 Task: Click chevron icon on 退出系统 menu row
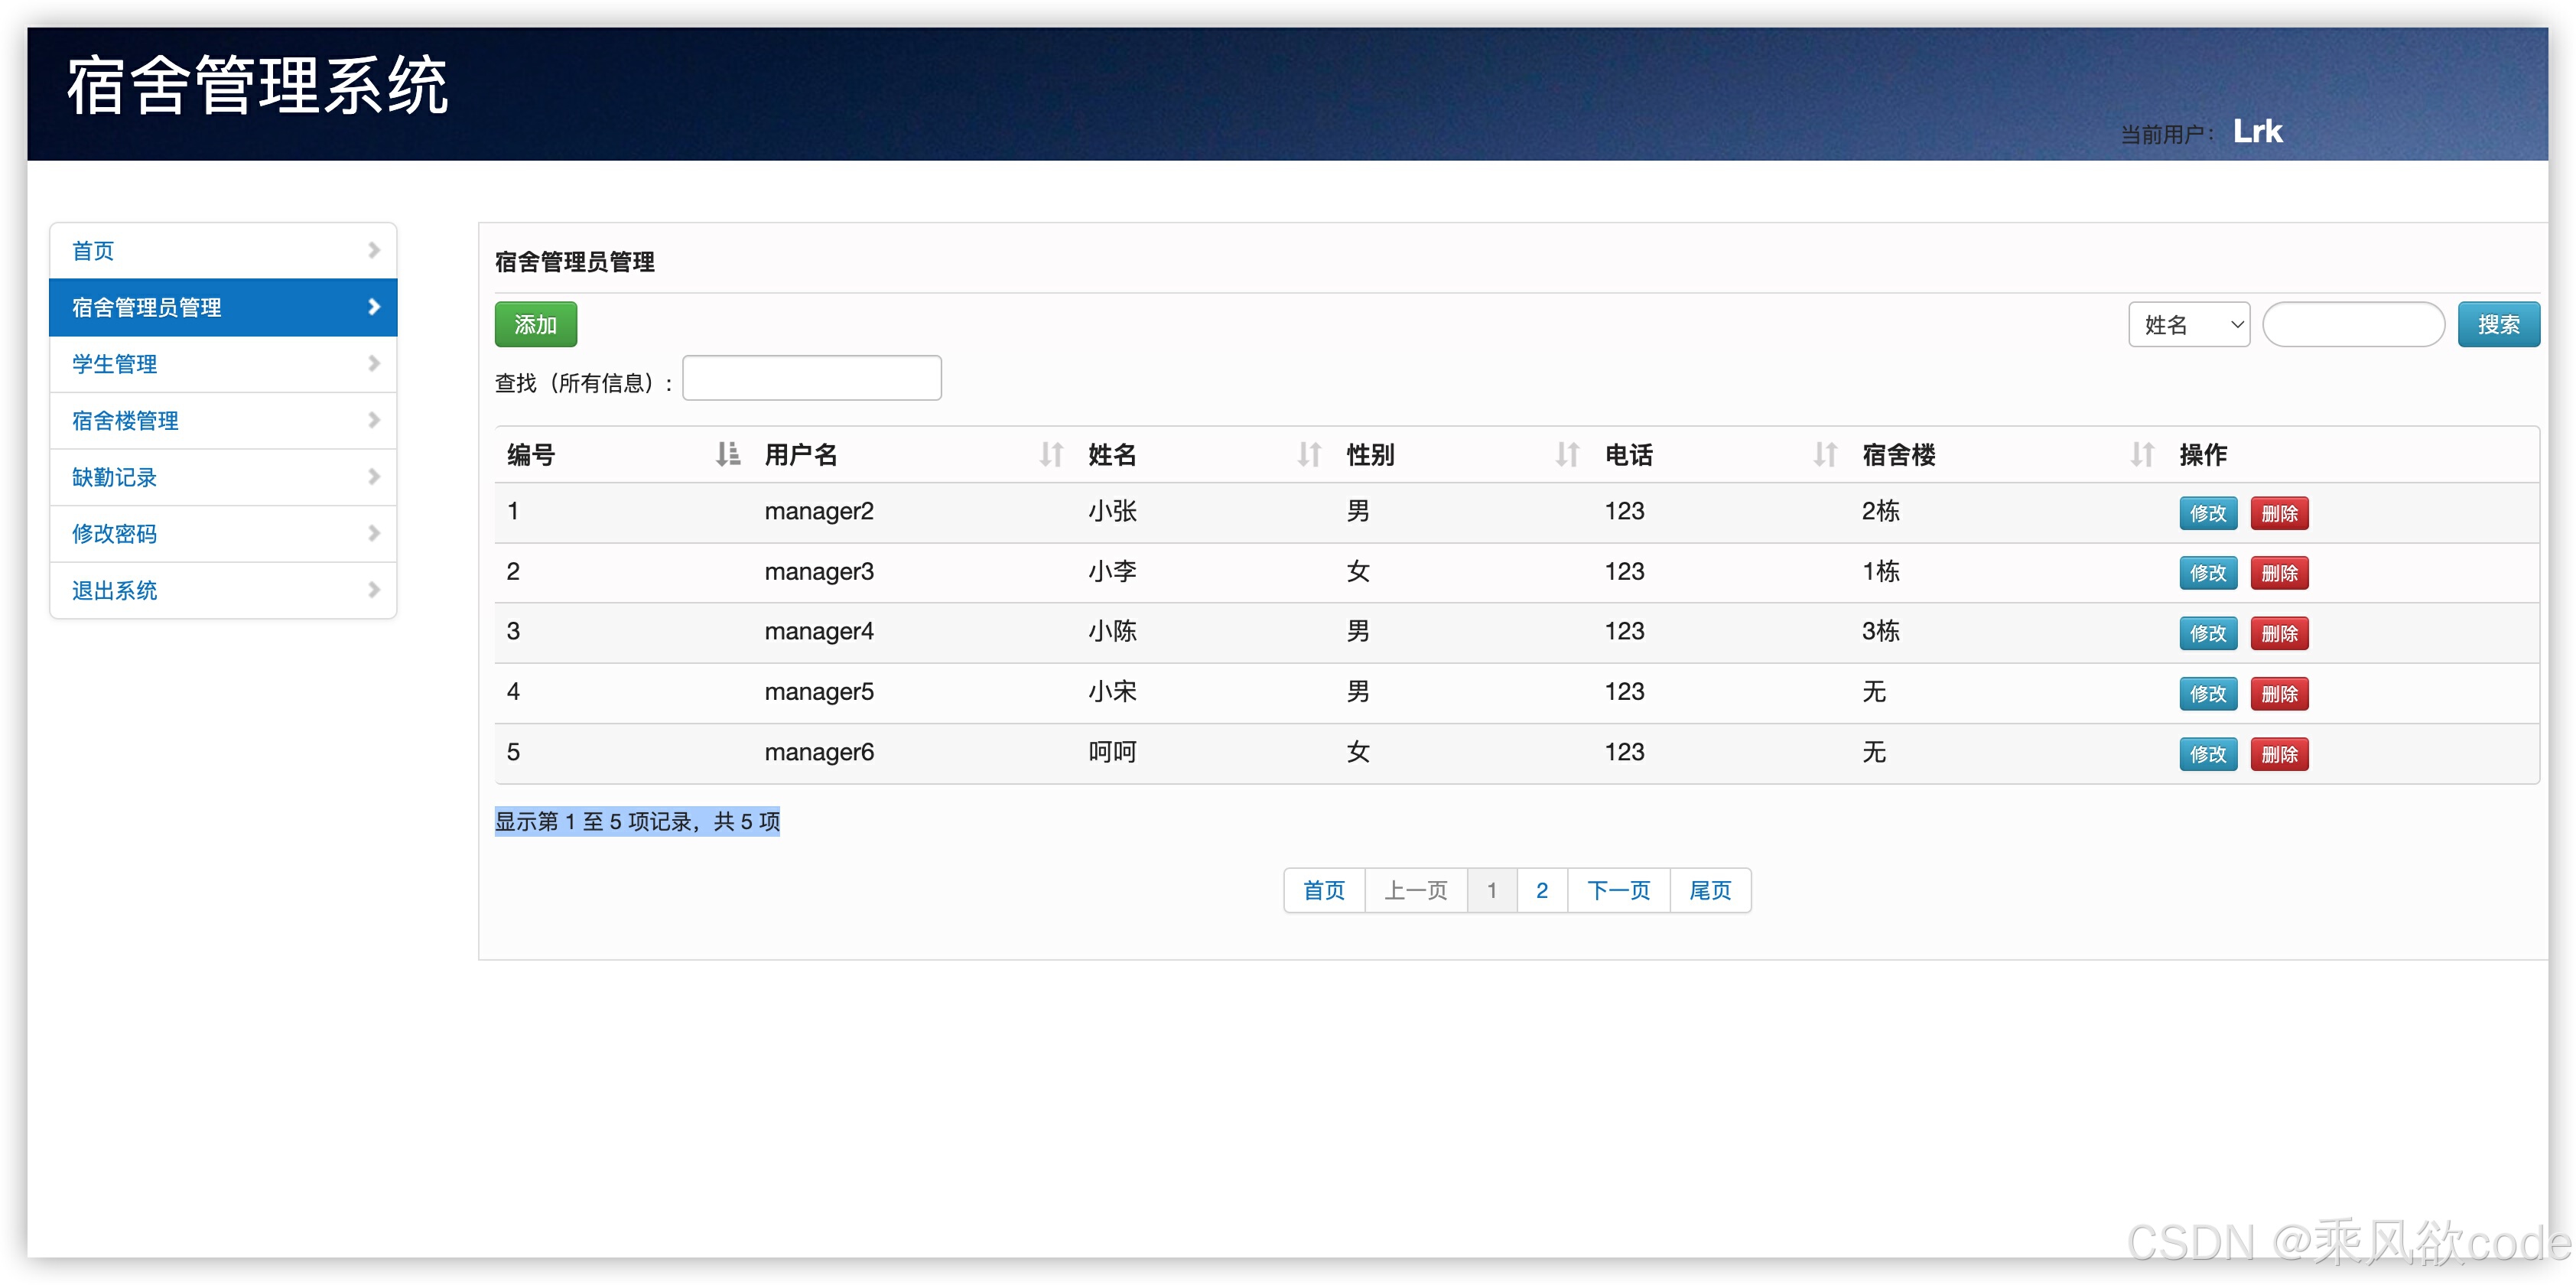[x=373, y=590]
